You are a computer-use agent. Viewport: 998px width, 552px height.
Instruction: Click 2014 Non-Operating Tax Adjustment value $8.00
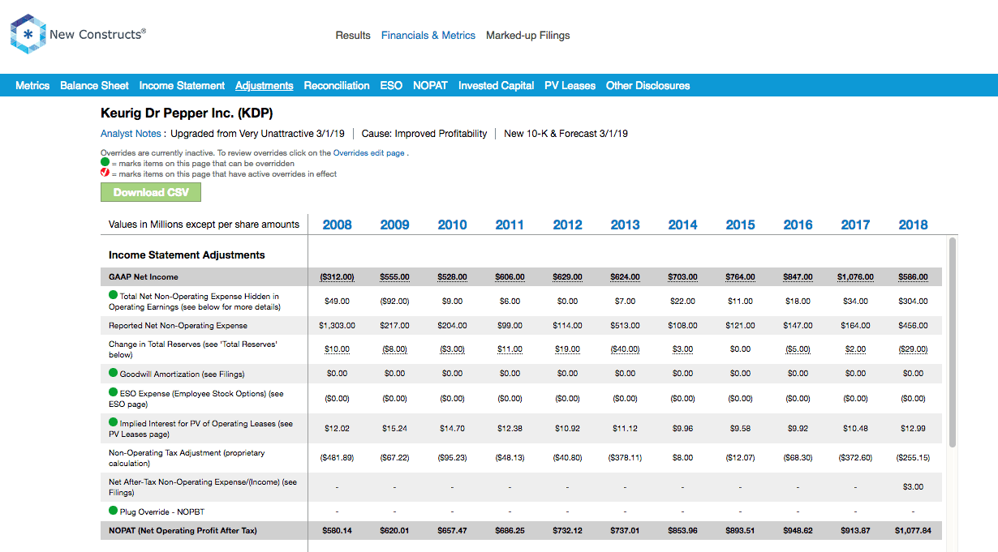point(683,458)
